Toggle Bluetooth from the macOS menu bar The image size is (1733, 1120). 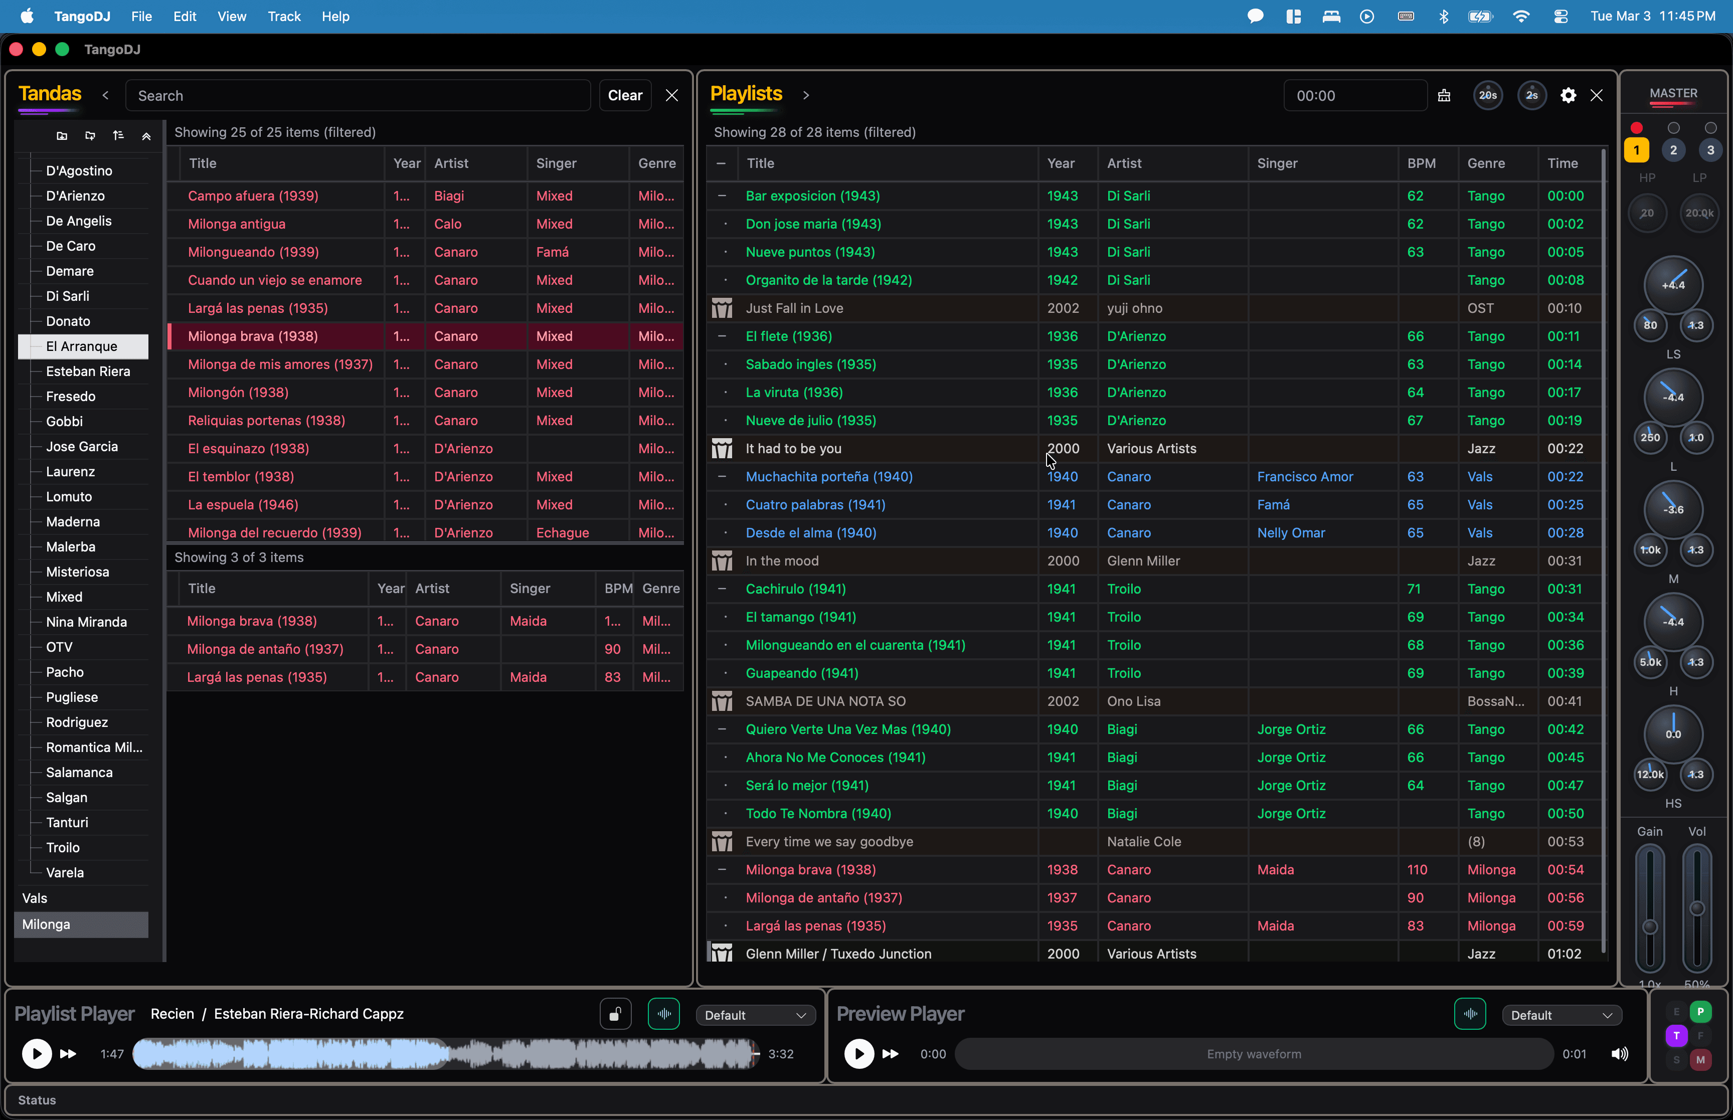pyautogui.click(x=1444, y=15)
